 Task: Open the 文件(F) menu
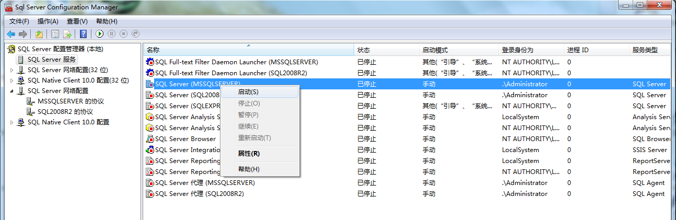tap(19, 21)
